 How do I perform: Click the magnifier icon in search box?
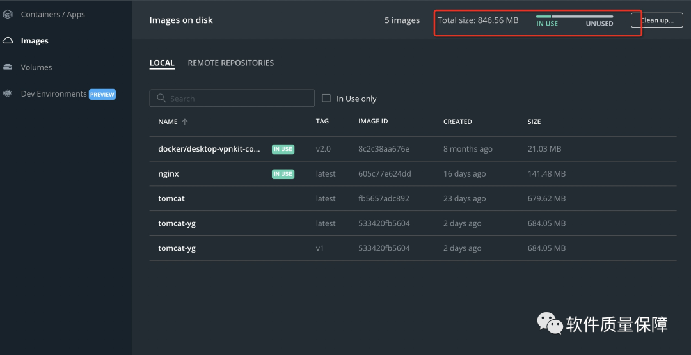[161, 99]
